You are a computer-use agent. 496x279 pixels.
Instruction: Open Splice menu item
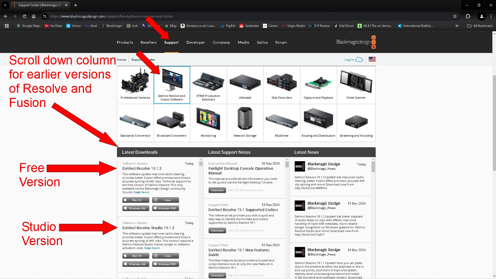262,42
